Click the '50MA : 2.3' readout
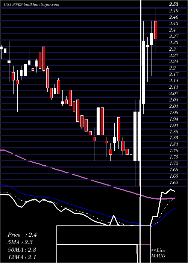Screen dimensions: 188x263 [22, 250]
